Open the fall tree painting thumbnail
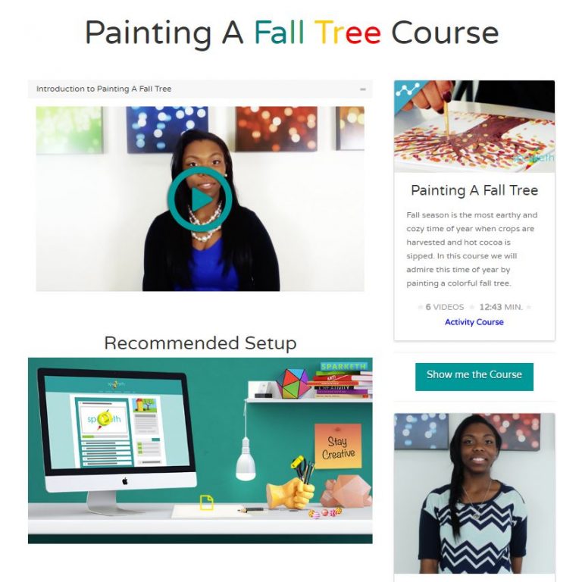This screenshot has height=582, width=582. point(474,127)
